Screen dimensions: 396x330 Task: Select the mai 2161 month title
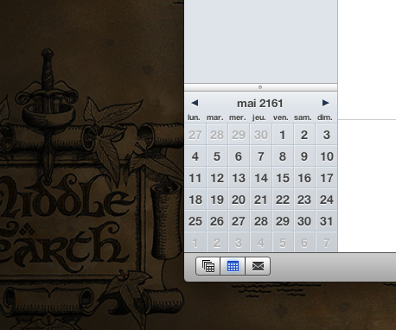pos(260,104)
